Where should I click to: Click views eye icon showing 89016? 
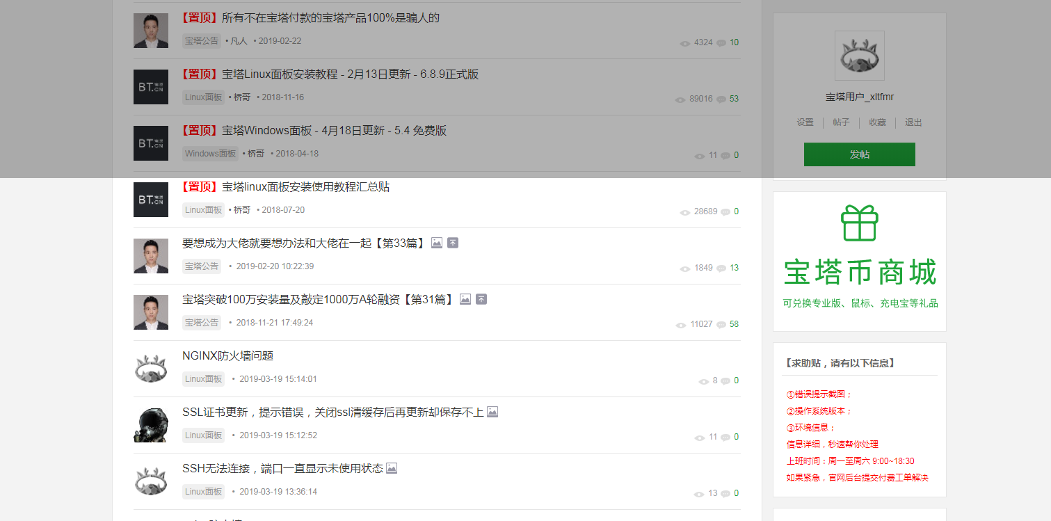pos(680,99)
